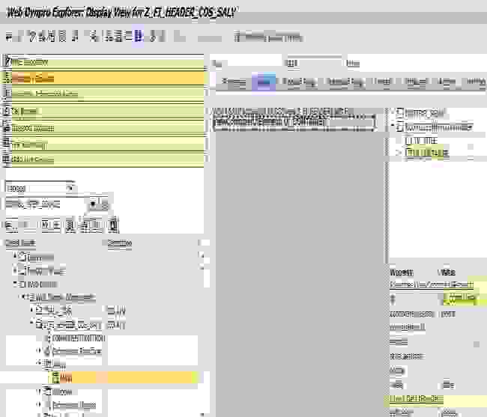Open Test Repository entry
Screen dimensions: 487x417
pos(105,145)
